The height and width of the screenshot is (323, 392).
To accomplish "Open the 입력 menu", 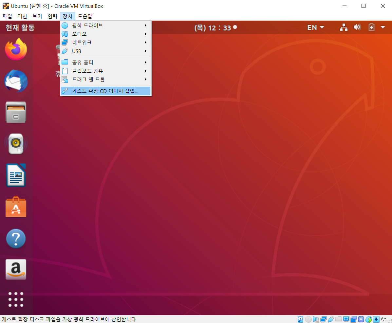I will [52, 16].
